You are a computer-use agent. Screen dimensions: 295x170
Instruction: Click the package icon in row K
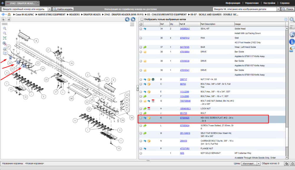tap(149, 118)
